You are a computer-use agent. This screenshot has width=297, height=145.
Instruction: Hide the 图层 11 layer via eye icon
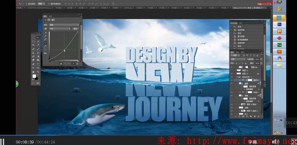click(x=231, y=70)
